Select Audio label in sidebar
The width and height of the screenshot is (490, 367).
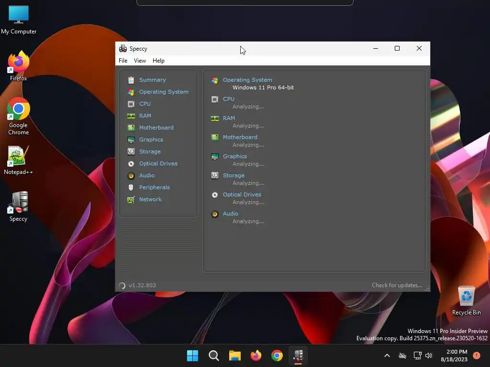pyautogui.click(x=146, y=175)
